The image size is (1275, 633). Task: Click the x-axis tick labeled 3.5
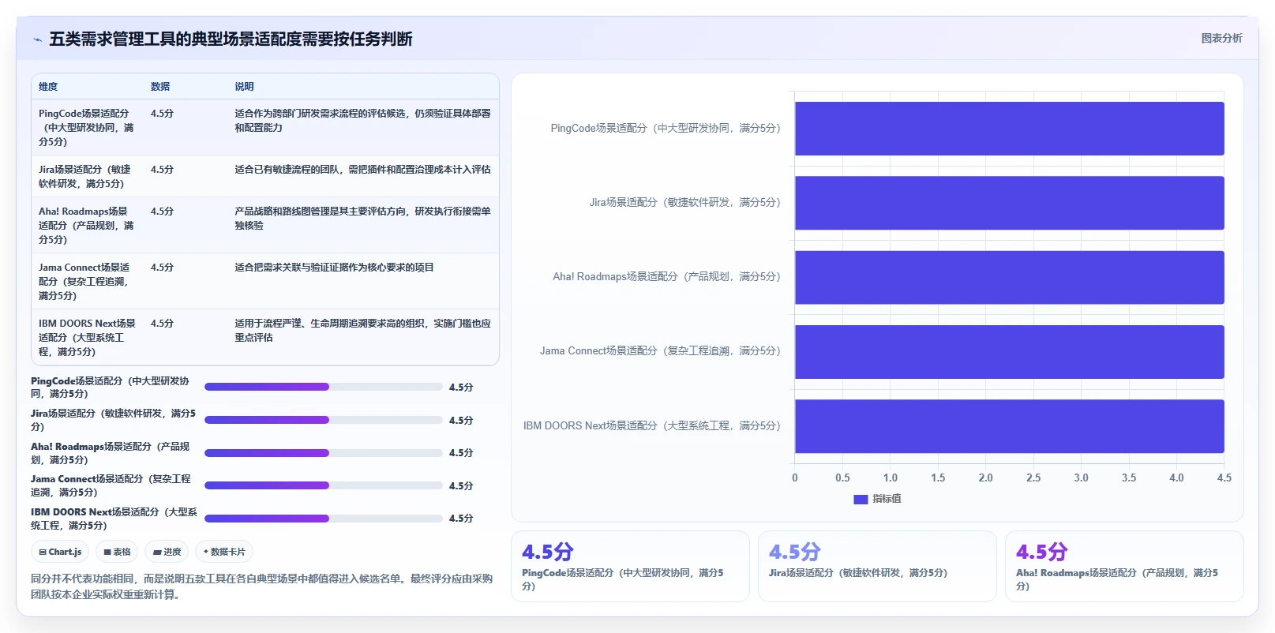(1129, 478)
